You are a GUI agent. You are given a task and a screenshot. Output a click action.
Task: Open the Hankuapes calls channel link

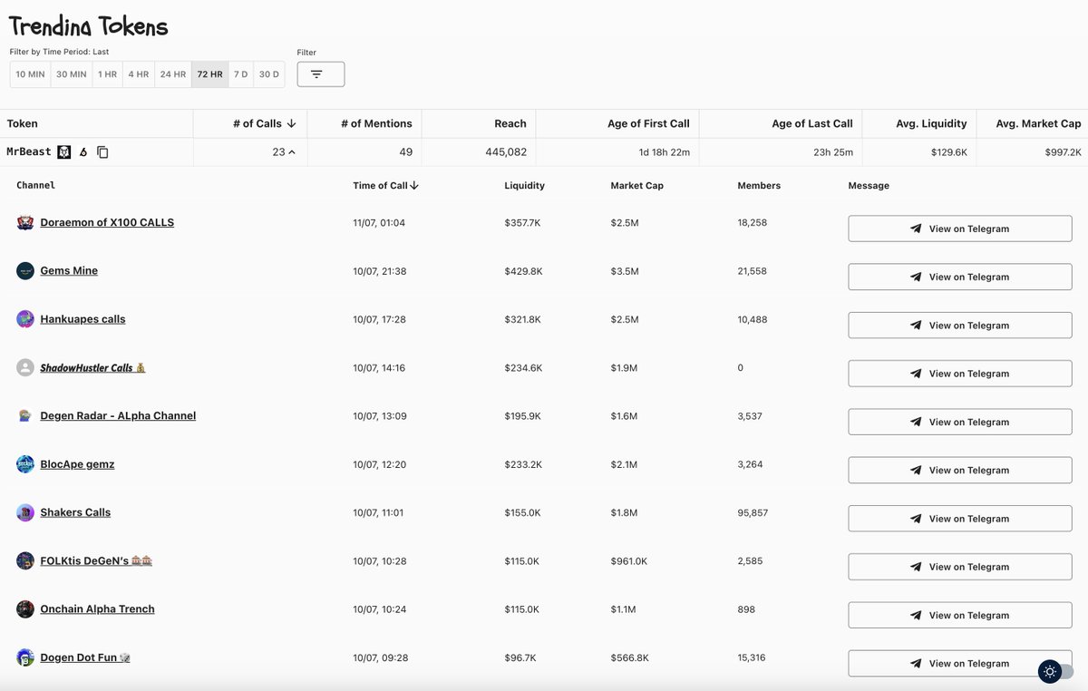coord(83,319)
